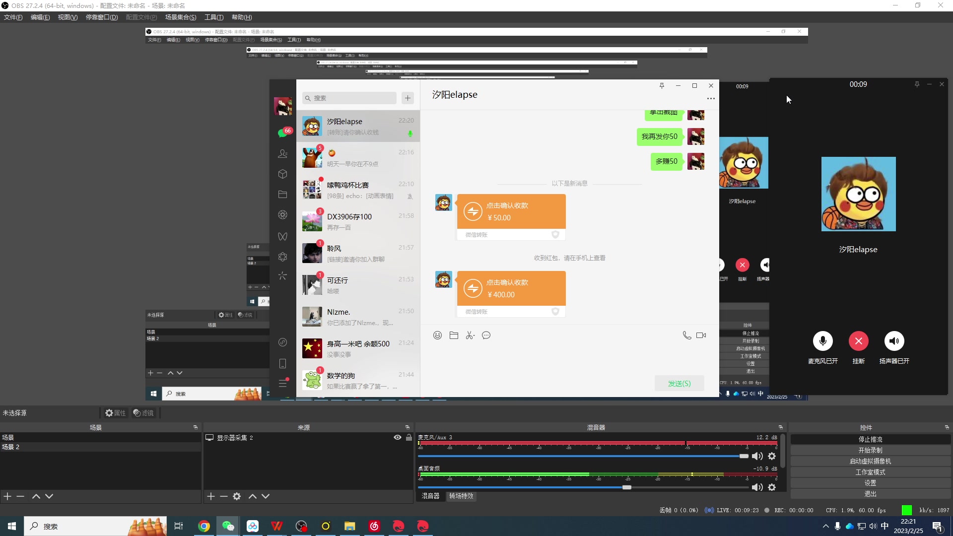Open the 编辑(E) menu in OBS
Image resolution: width=953 pixels, height=536 pixels.
point(40,17)
